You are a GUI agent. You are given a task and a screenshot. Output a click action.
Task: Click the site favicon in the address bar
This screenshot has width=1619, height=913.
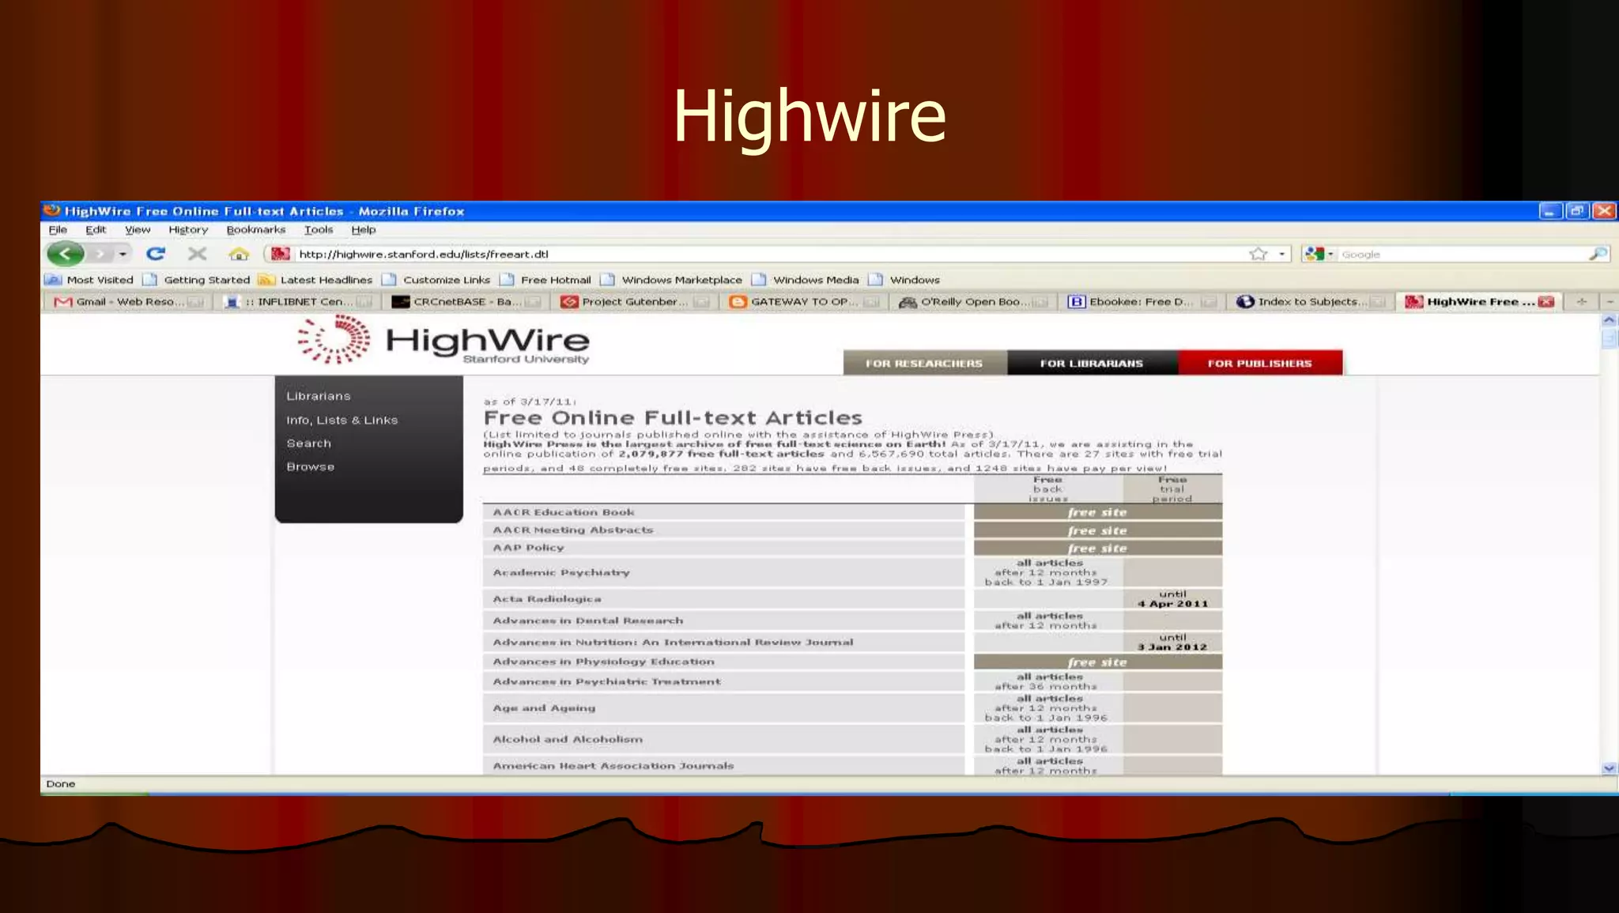281,254
